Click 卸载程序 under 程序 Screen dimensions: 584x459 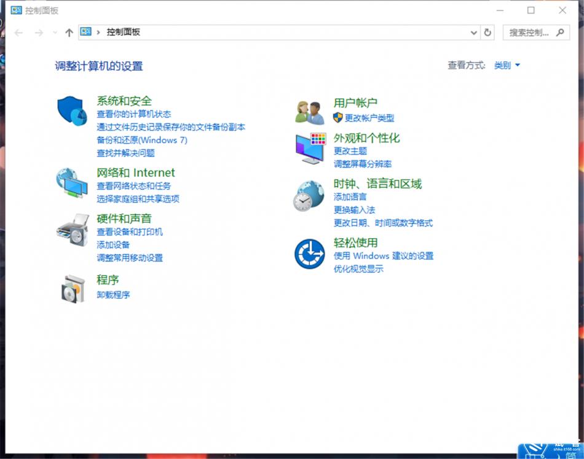click(113, 295)
